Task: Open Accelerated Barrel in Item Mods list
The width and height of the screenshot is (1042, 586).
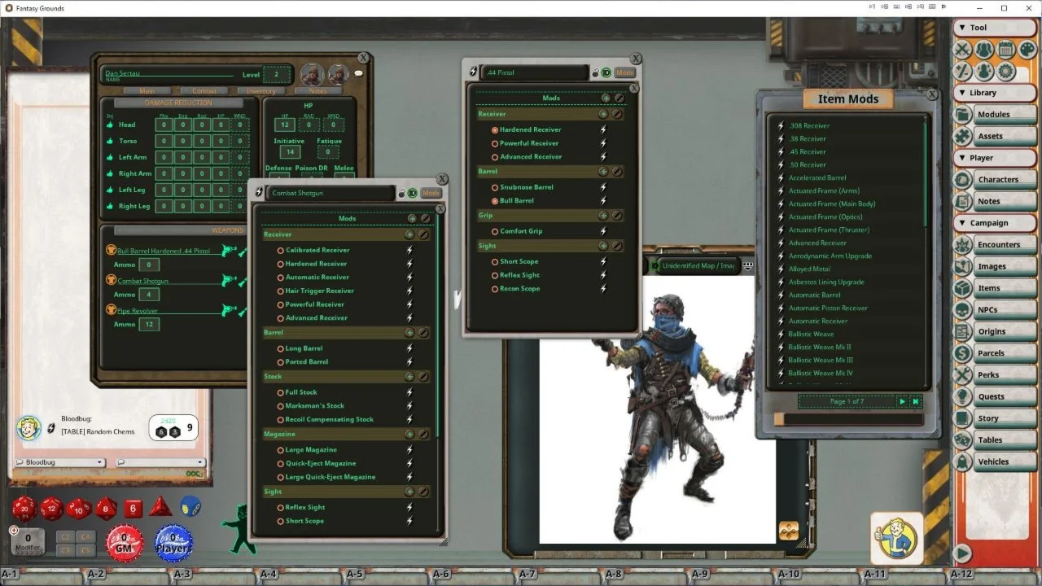Action: click(x=817, y=177)
